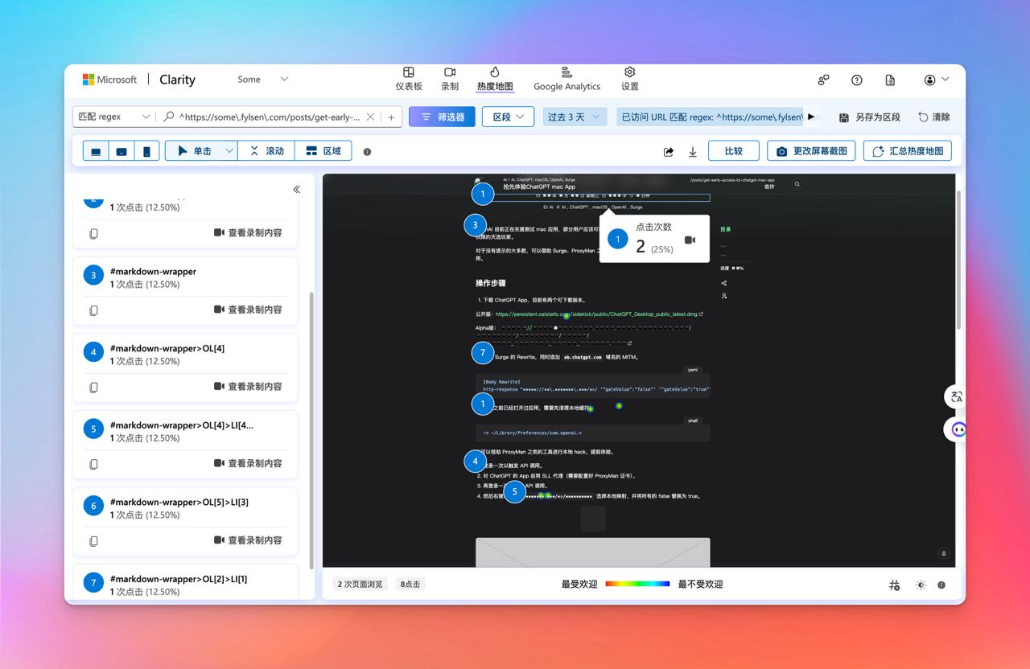Select the tablet device view icon
The image size is (1030, 669).
[122, 151]
